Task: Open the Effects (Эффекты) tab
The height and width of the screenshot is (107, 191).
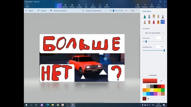Action: pos(93,6)
